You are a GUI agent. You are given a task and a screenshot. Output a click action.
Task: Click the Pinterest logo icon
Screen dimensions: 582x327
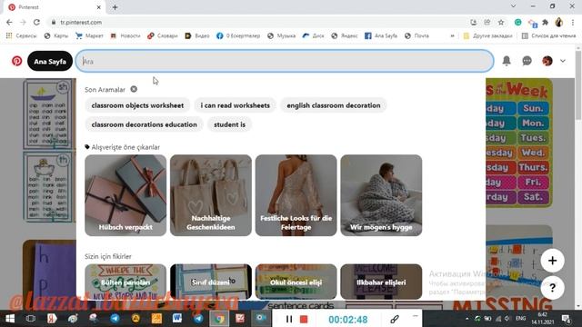tap(16, 61)
